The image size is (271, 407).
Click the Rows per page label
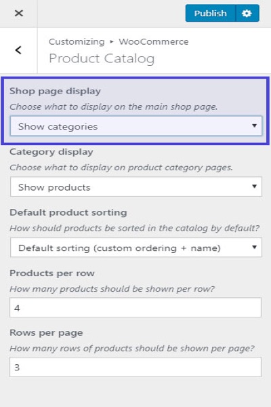coord(46,333)
